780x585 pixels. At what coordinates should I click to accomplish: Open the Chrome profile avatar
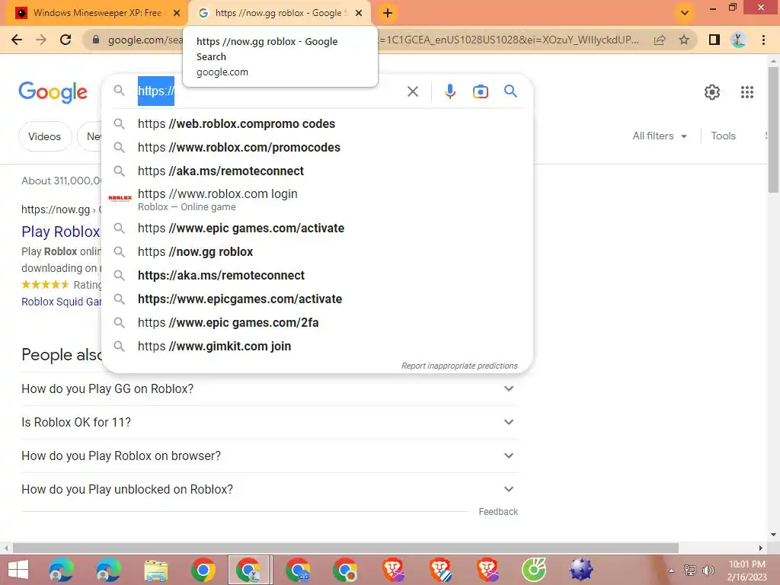click(738, 40)
